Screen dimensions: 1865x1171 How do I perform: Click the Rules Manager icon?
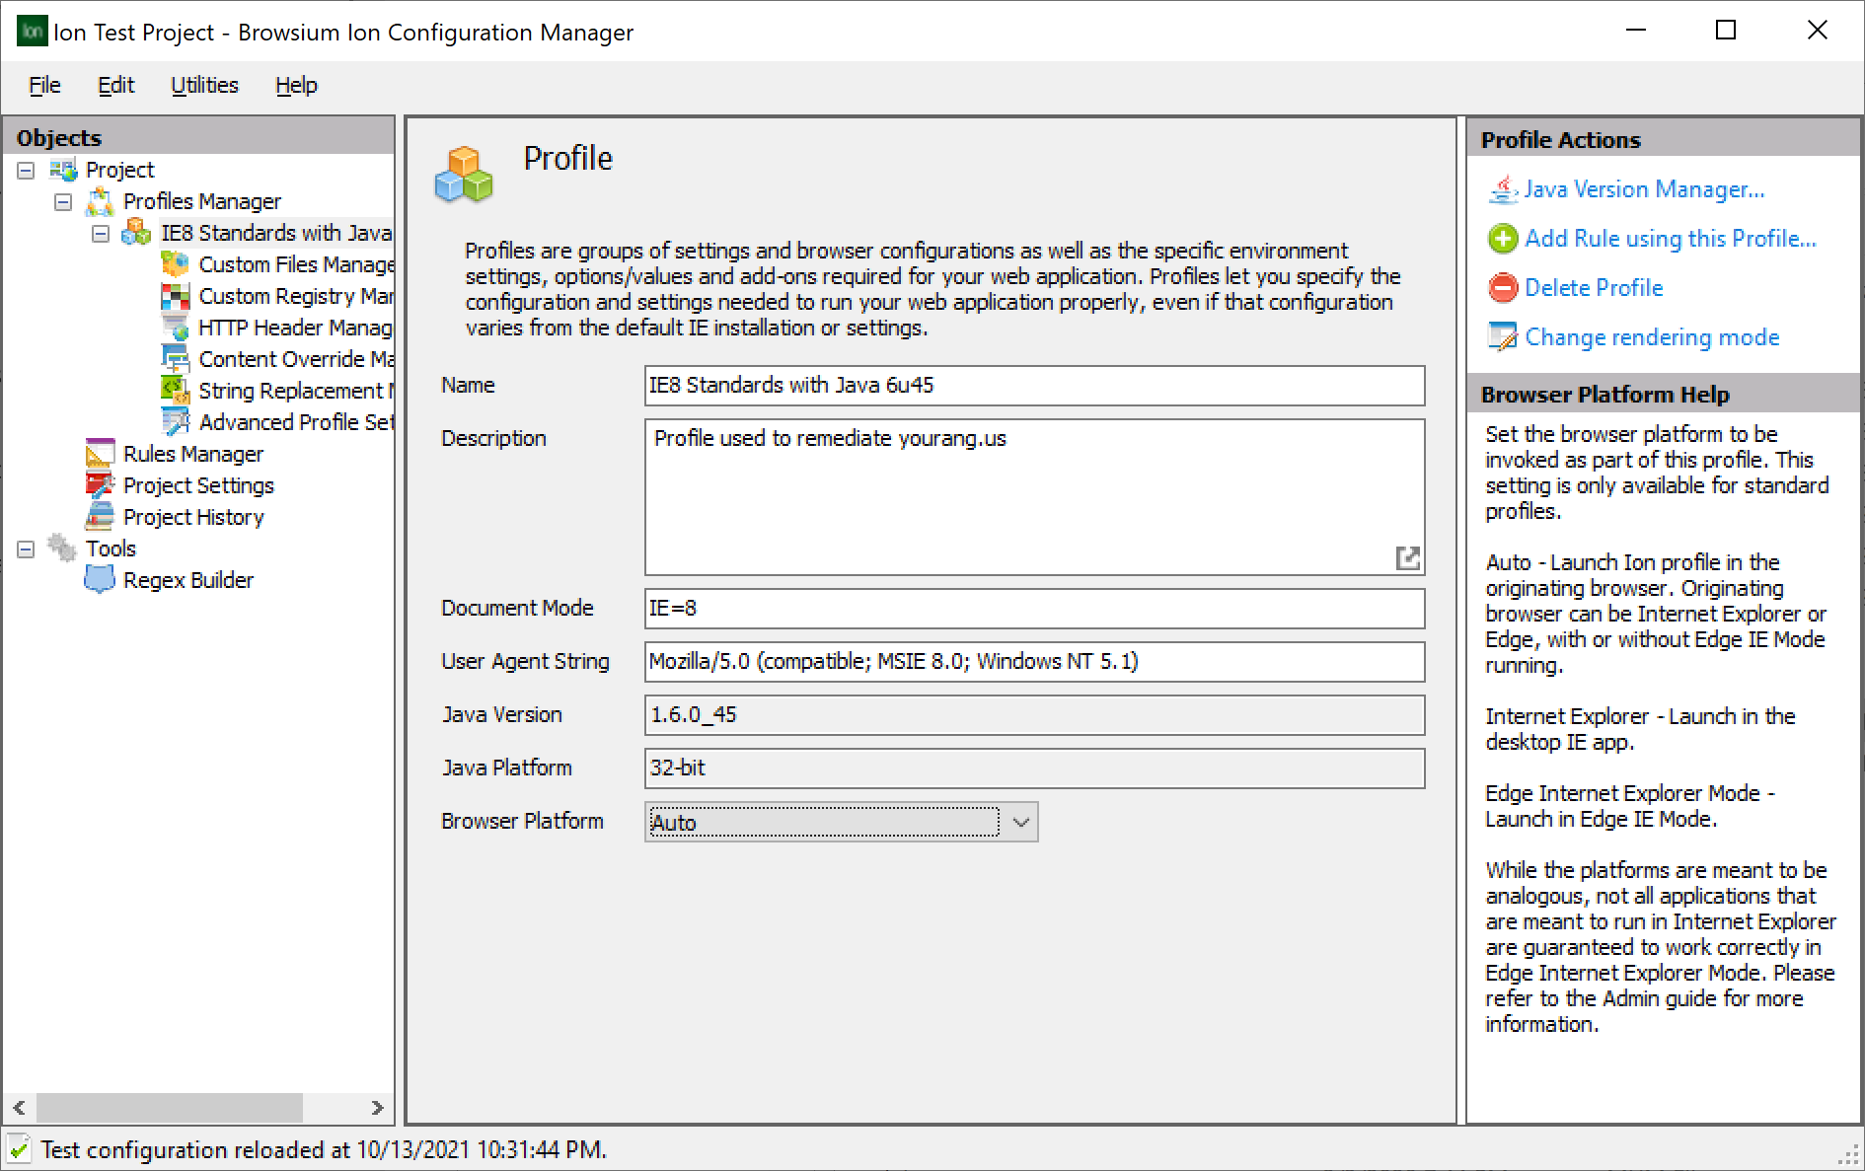click(100, 453)
